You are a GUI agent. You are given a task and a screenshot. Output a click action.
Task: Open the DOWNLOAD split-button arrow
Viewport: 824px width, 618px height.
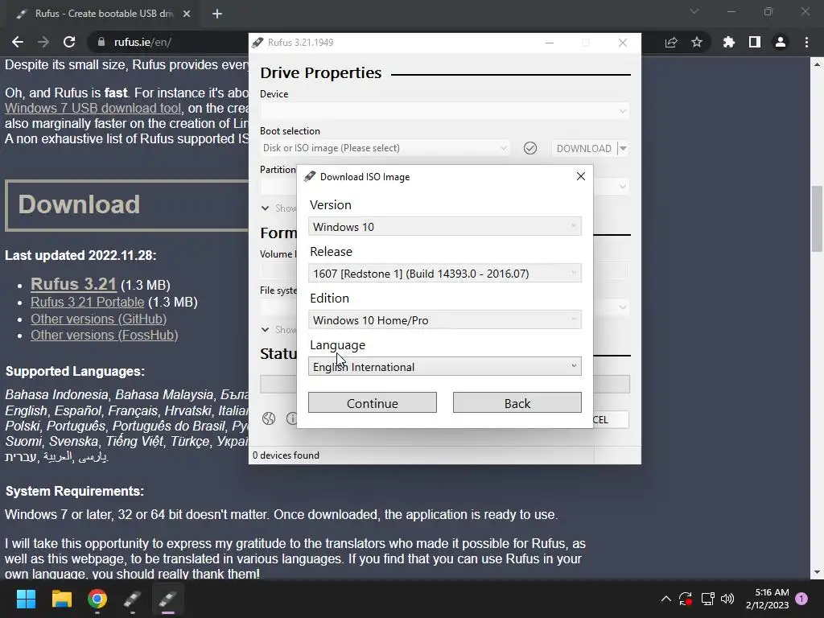tap(623, 148)
